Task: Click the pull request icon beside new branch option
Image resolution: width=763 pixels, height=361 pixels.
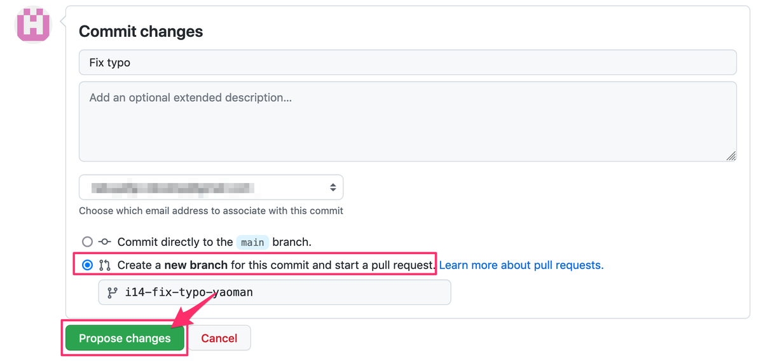Action: coord(105,265)
